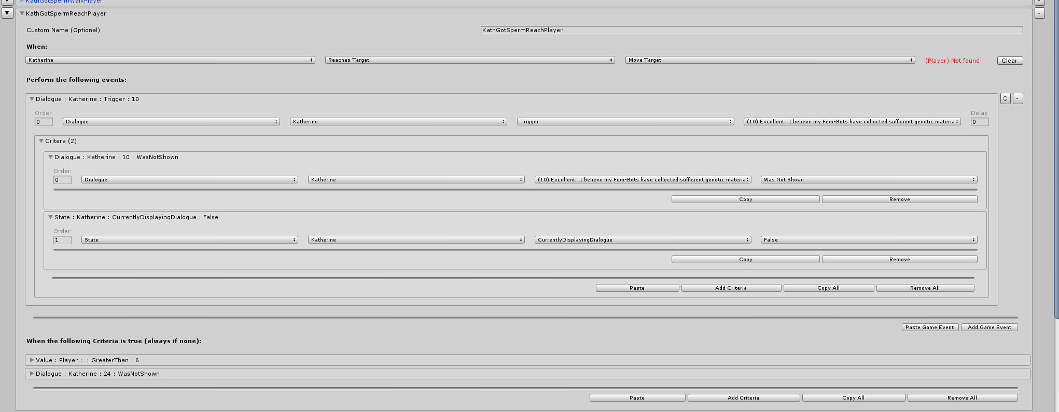Click Remove under the State criteria
The image size is (1059, 412).
pos(899,260)
